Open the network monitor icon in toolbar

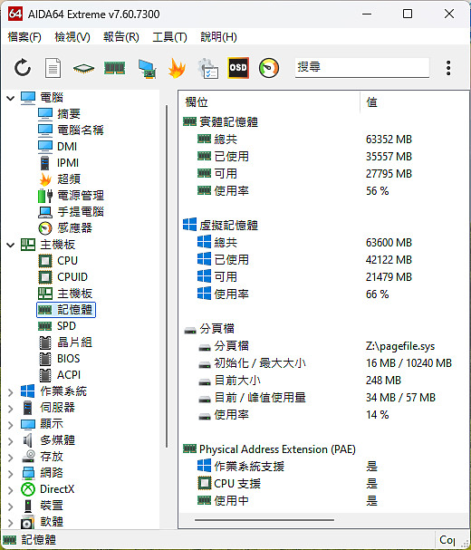click(x=147, y=69)
